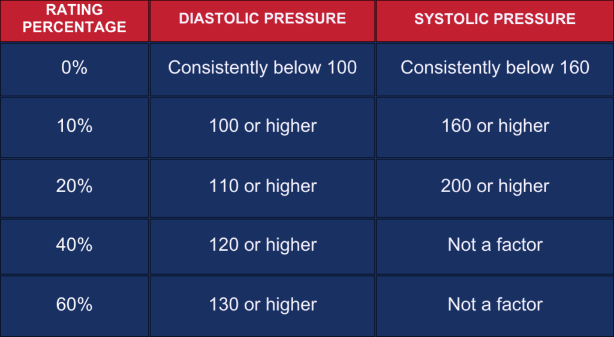The image size is (614, 337).
Task: Click the '110 or higher' cell
Action: click(x=263, y=186)
